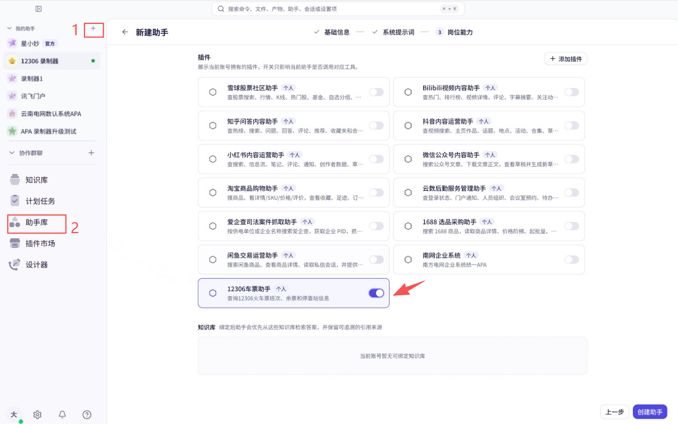The height and width of the screenshot is (424, 678).
Task: Click the hexagon icon of 淘宝商品购物助手
Action: pyautogui.click(x=213, y=193)
